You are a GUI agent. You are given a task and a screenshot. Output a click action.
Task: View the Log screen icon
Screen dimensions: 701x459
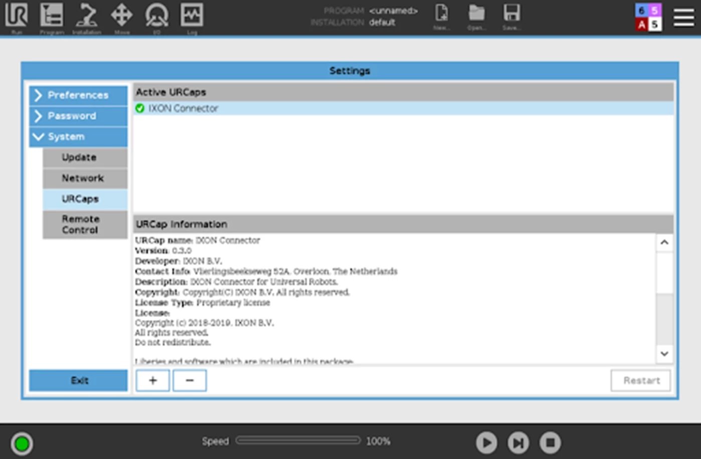192,18
